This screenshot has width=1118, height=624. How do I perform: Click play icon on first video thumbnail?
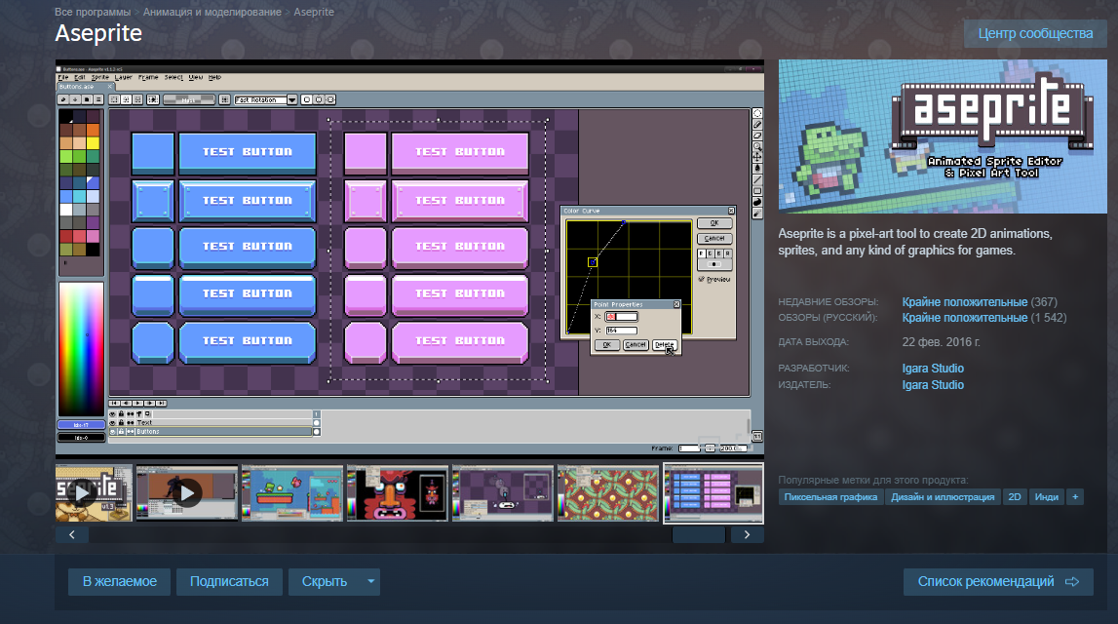82,492
